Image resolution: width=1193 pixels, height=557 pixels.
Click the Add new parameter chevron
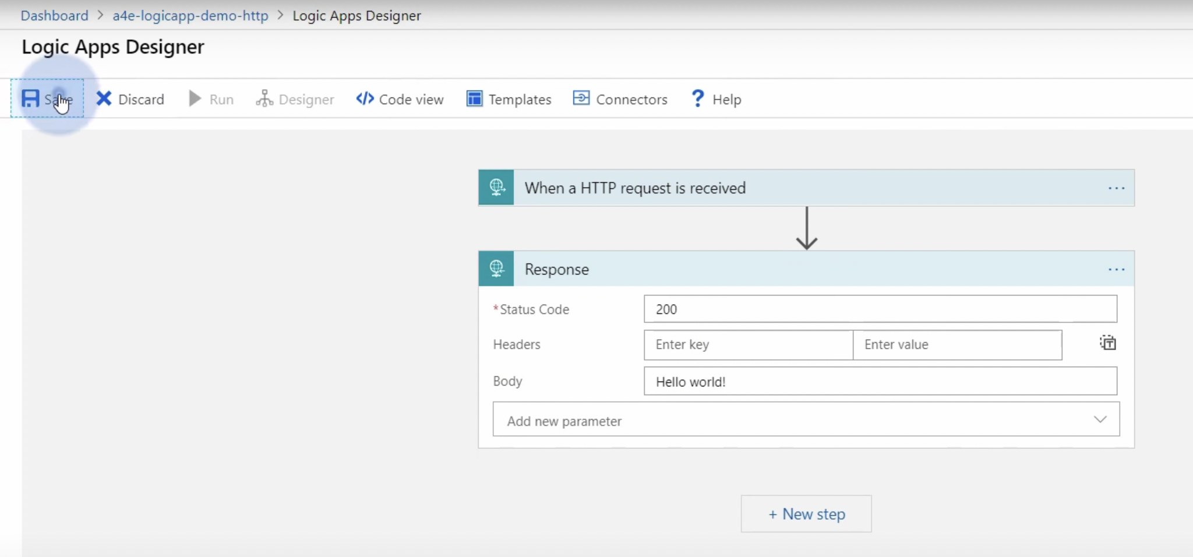click(1100, 419)
